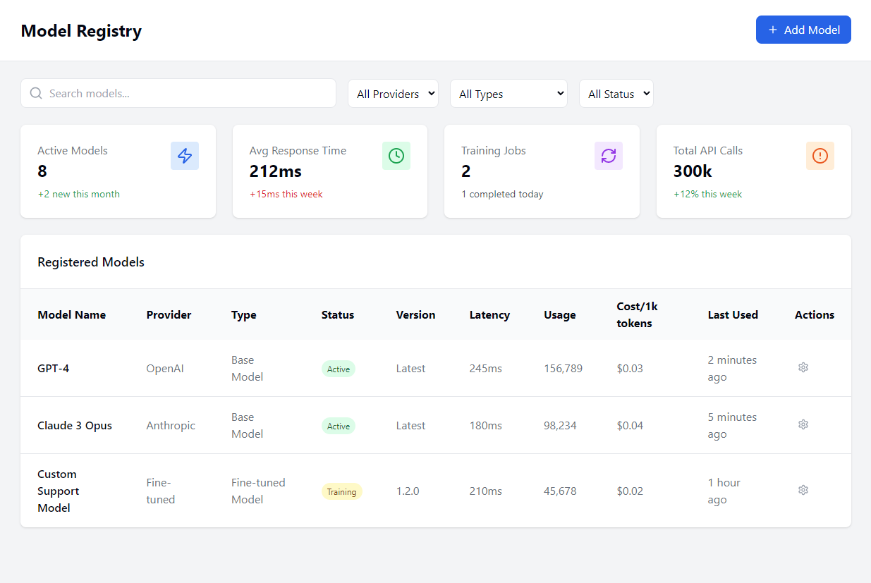Screen dimensions: 871x583
Task: Expand the All Providers dropdown
Action: (393, 94)
